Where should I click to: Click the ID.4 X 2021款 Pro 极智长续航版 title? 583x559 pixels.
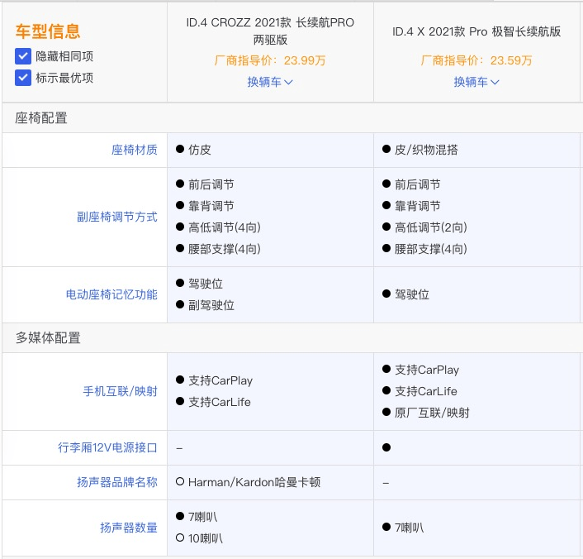coord(476,31)
